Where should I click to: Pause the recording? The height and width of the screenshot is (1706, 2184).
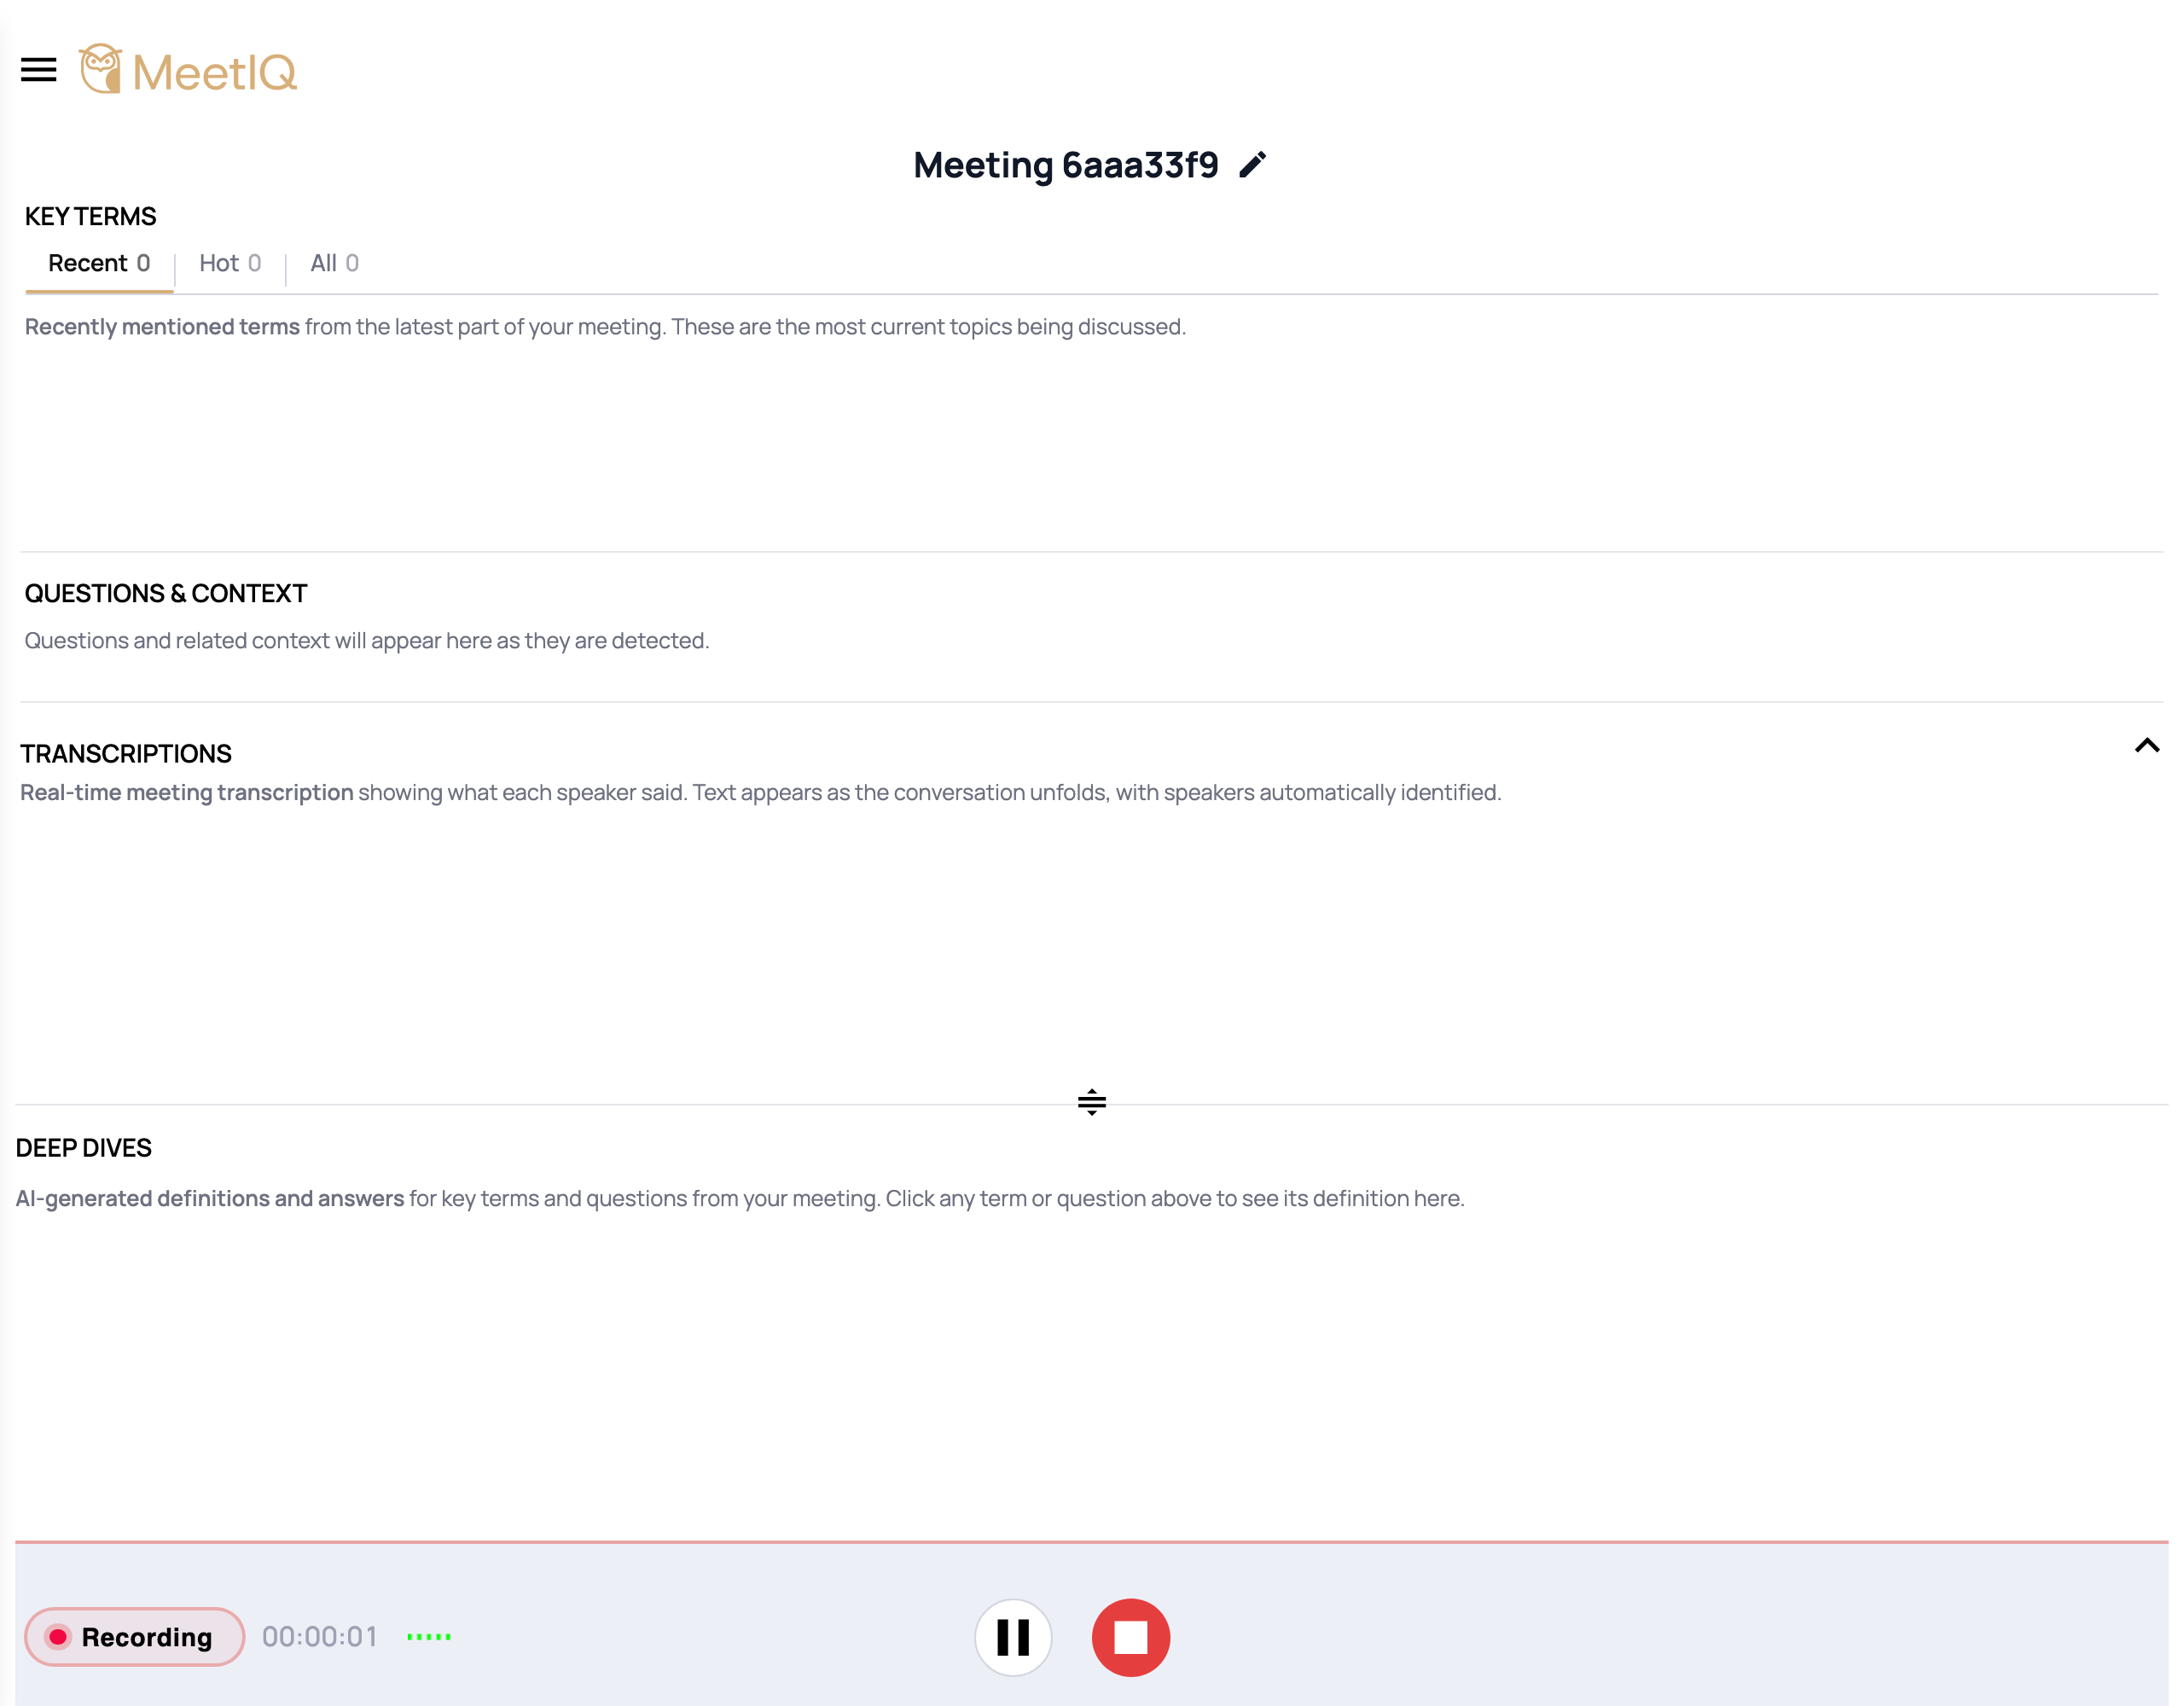(x=1013, y=1637)
